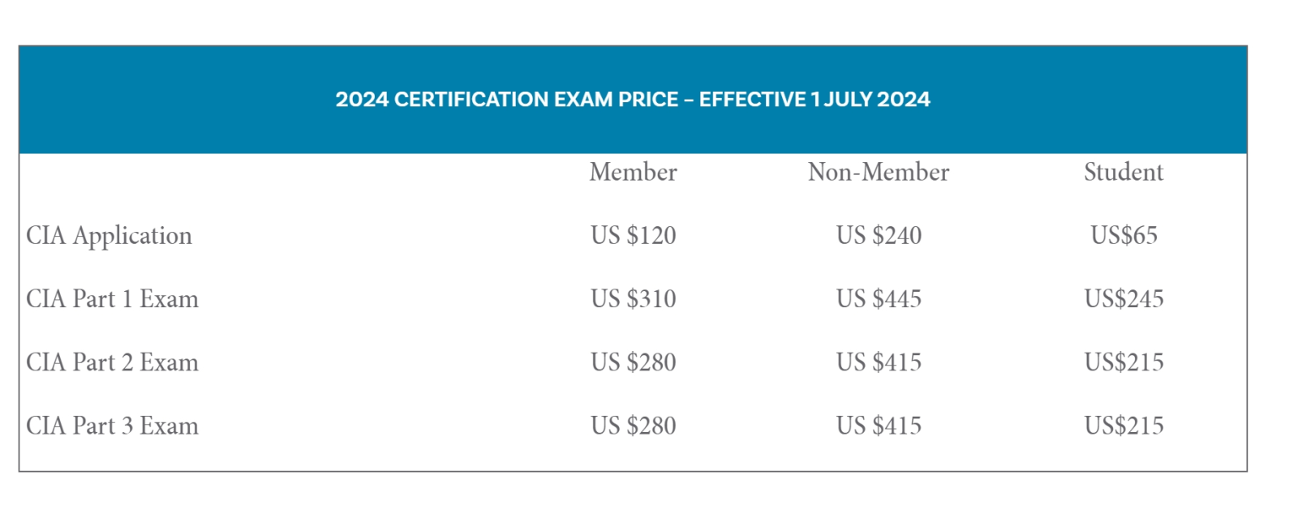Viewport: 1298px width, 518px height.
Task: Select the Student column heading
Action: tap(1124, 172)
